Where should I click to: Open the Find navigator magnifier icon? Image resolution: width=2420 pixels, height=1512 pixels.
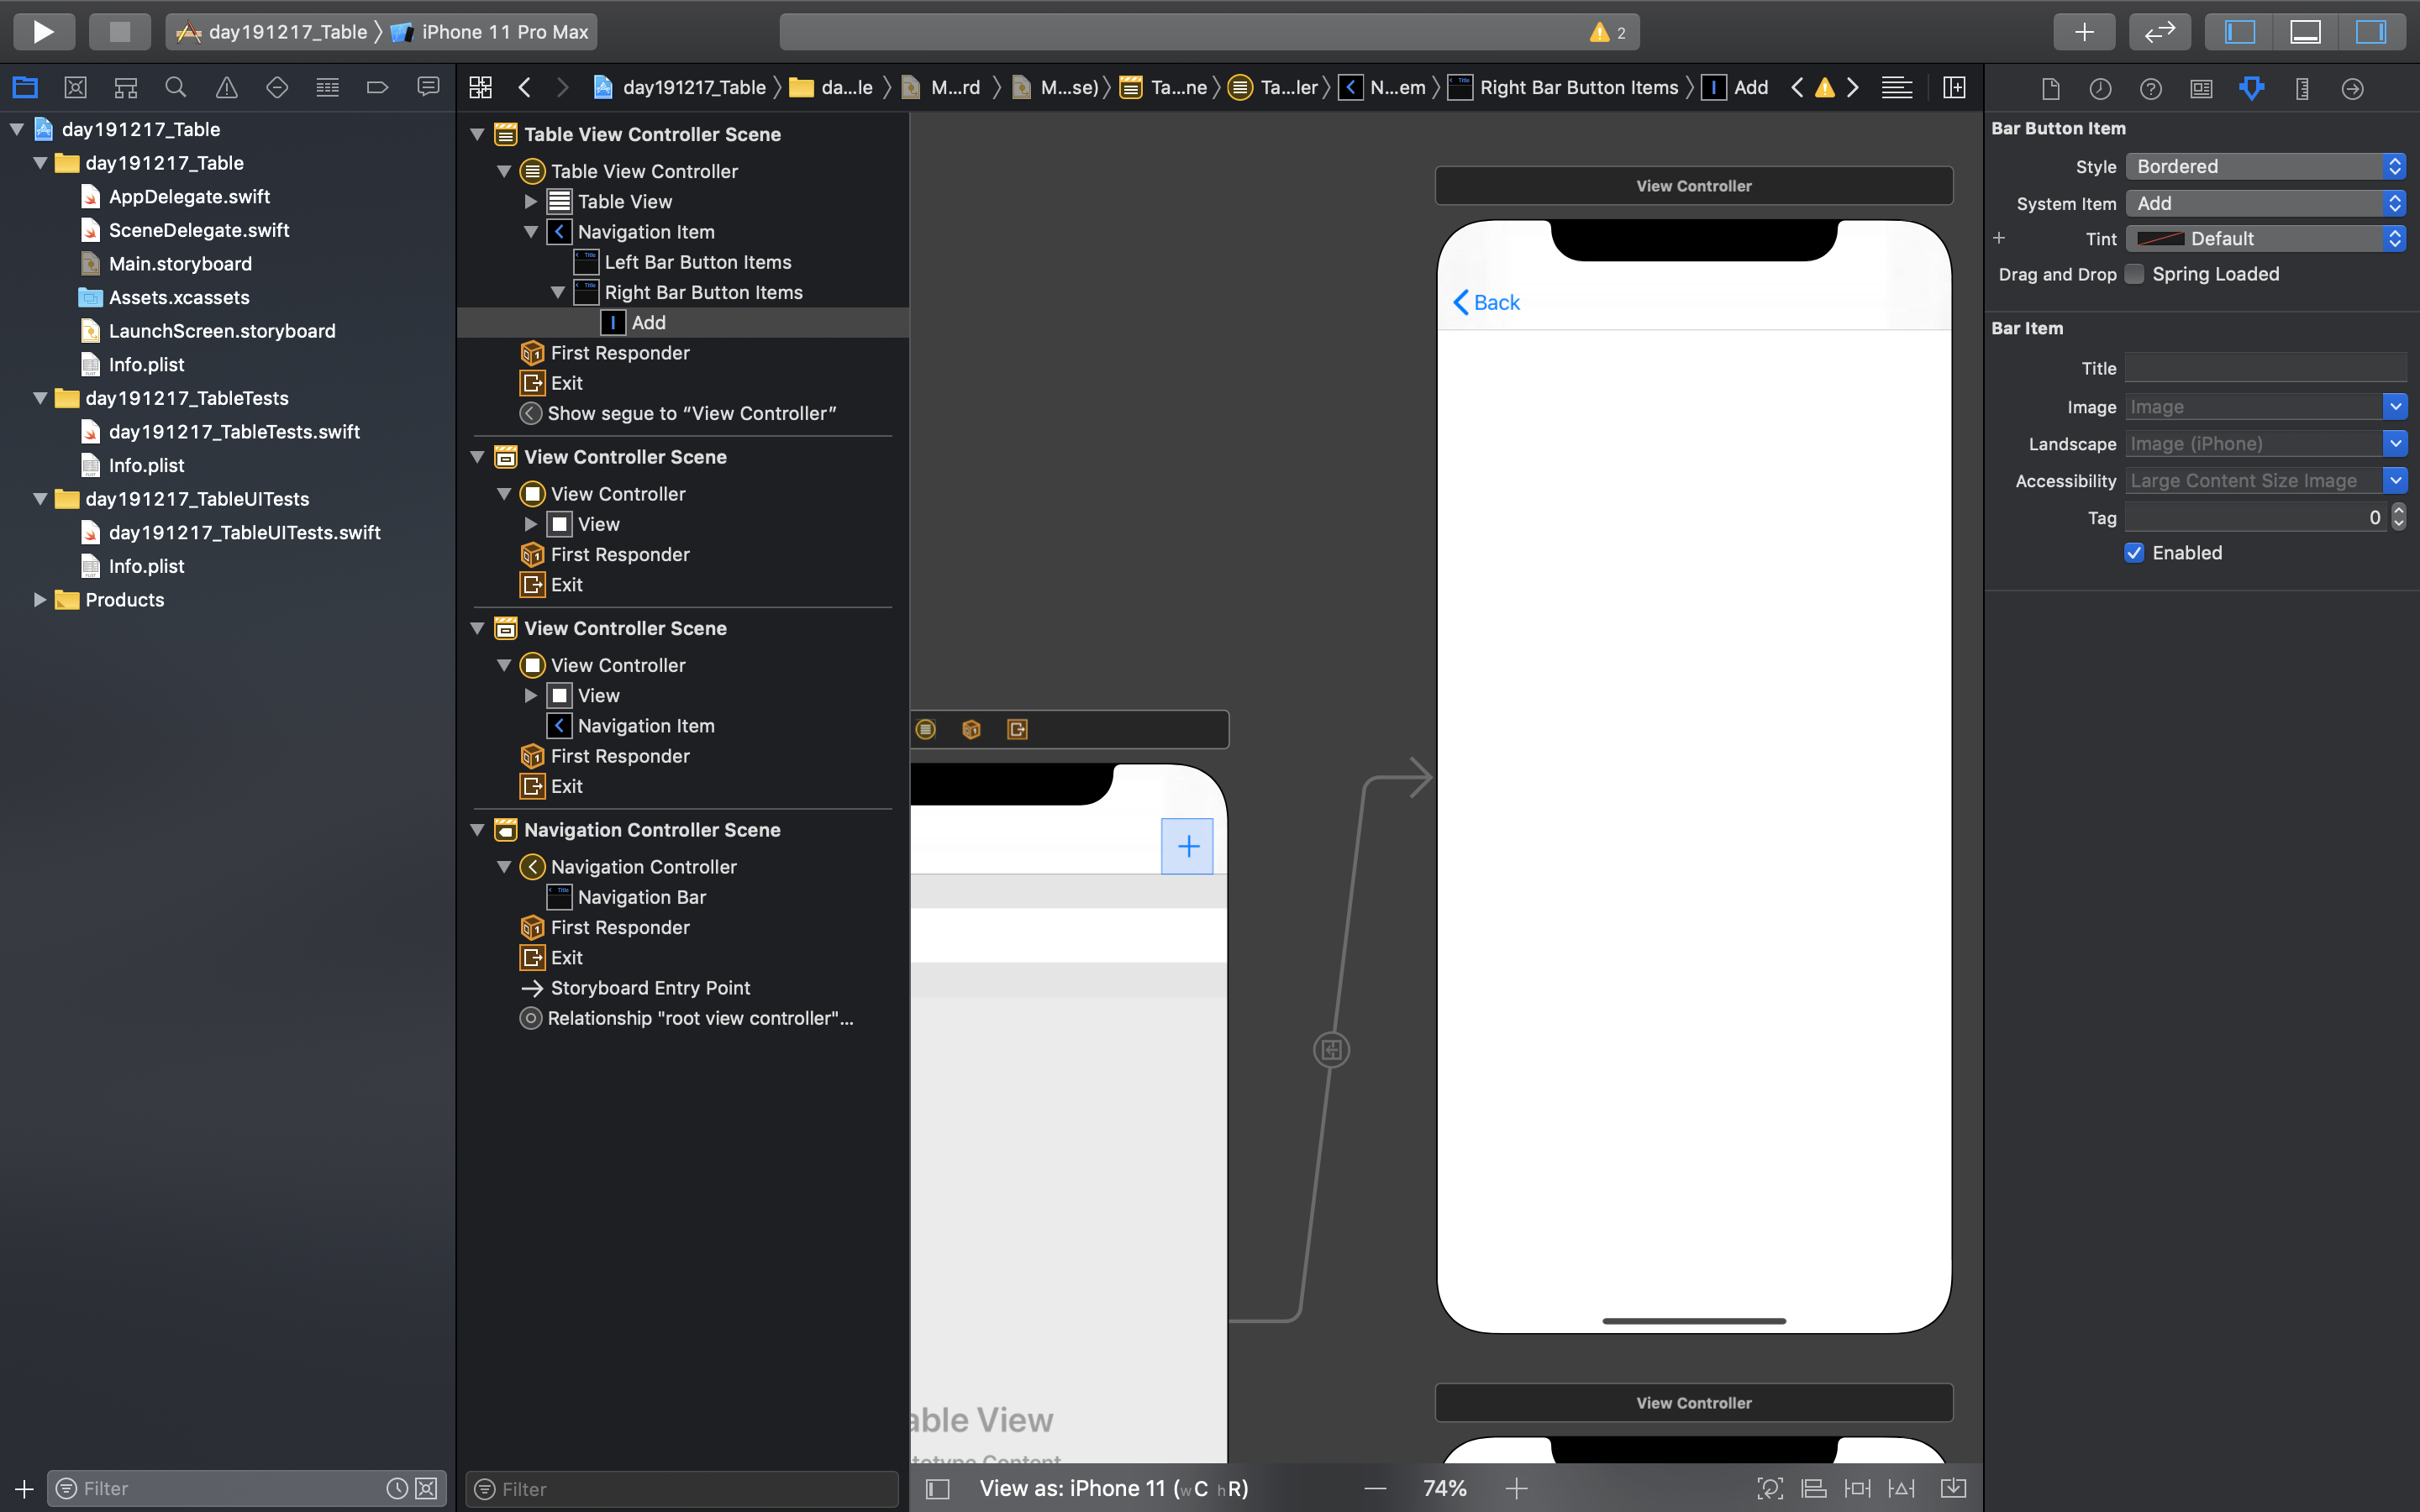pyautogui.click(x=176, y=87)
